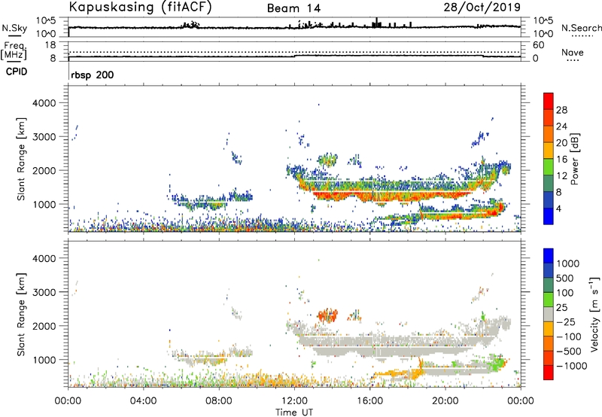Click the gray band of the velocity color bar
Screen dimensions: 602x417
click(549, 314)
